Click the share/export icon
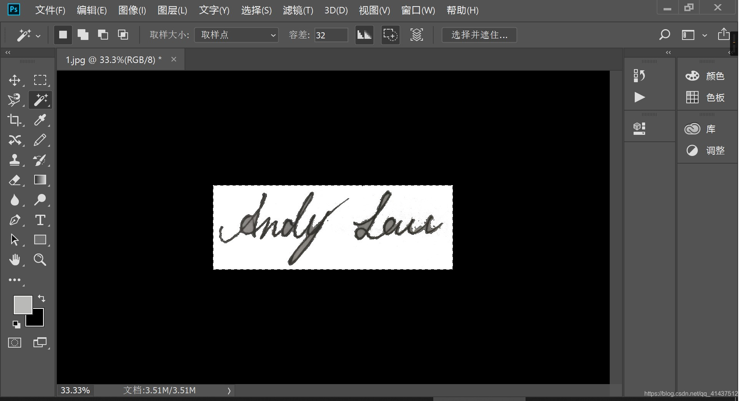This screenshot has width=742, height=401. pos(724,34)
